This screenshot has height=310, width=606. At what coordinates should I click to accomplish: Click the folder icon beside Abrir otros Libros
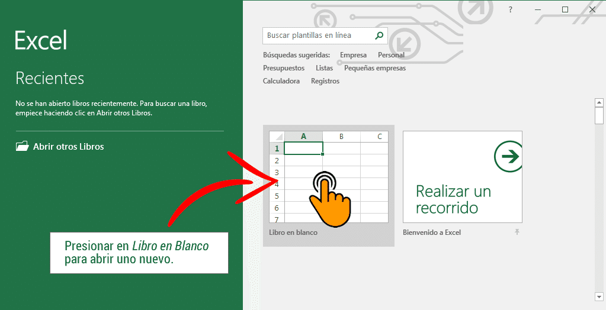pos(22,146)
